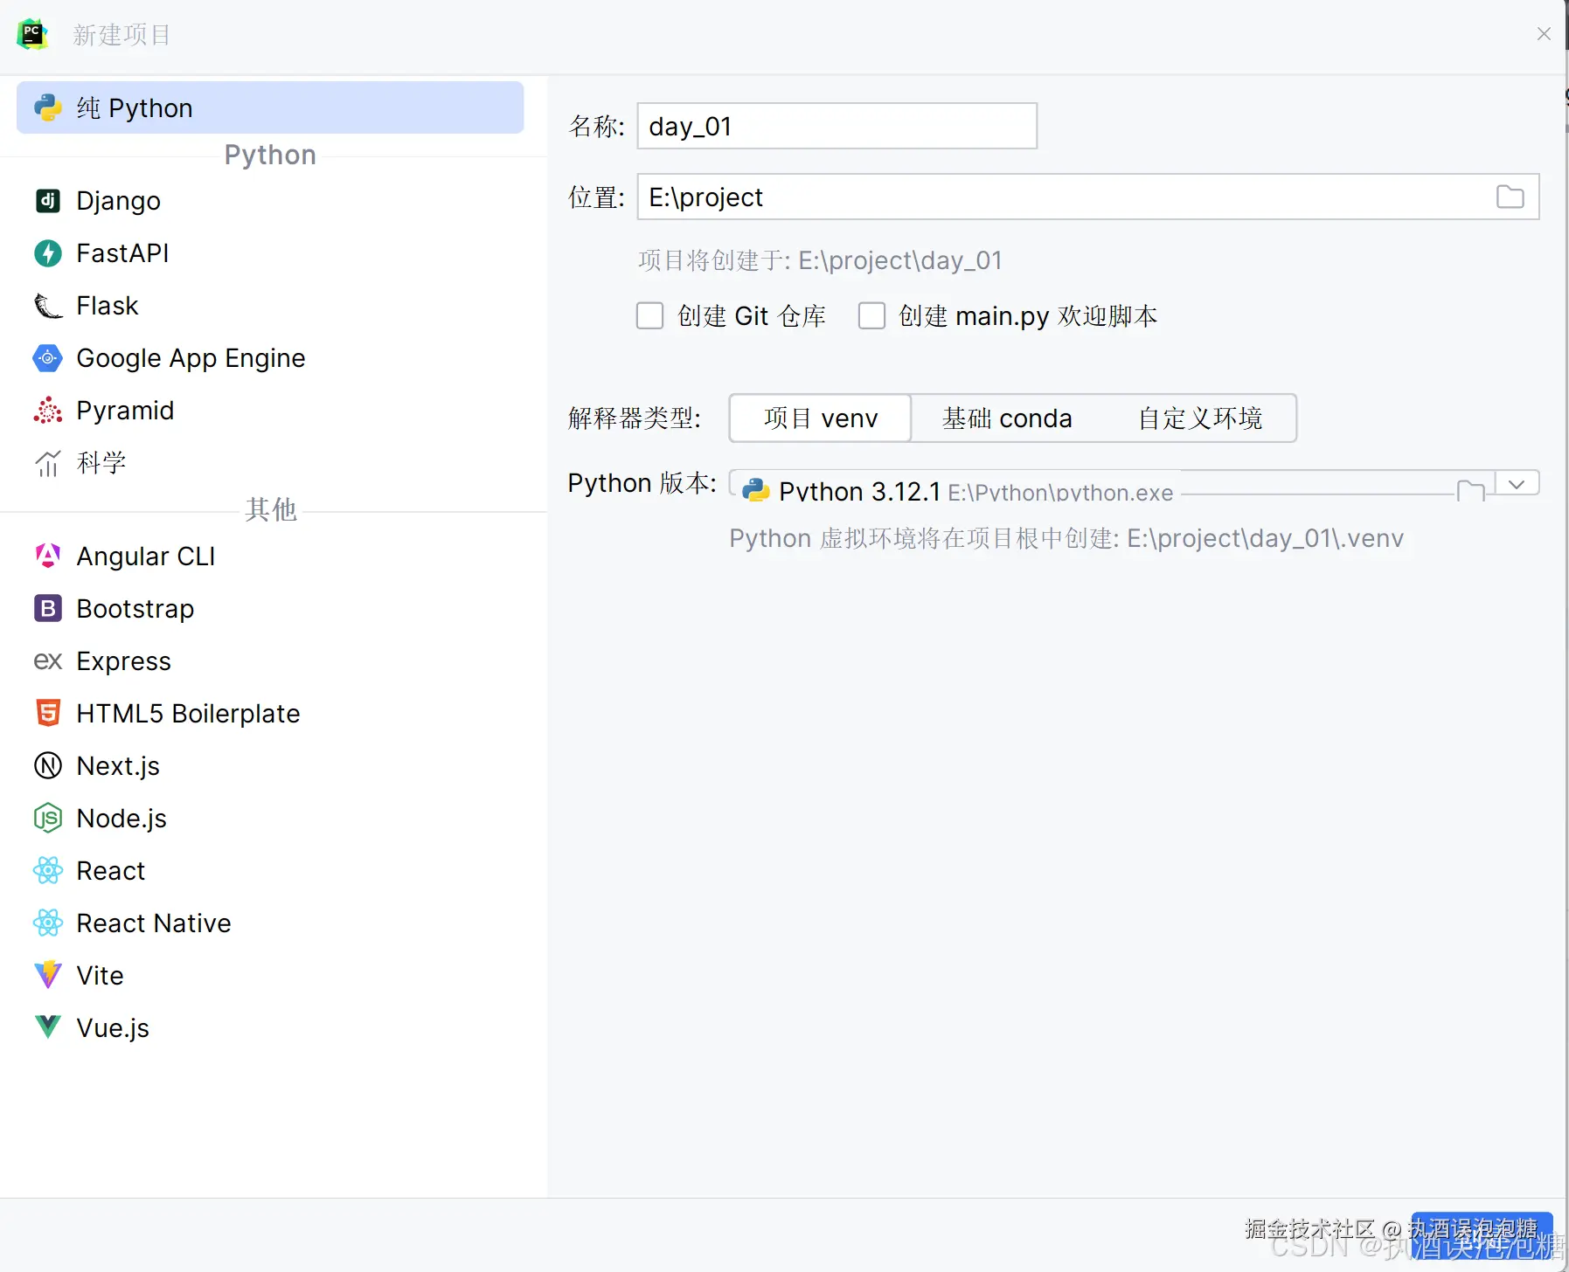1569x1272 pixels.
Task: Pick the Angular CLI icon
Action: 48,556
